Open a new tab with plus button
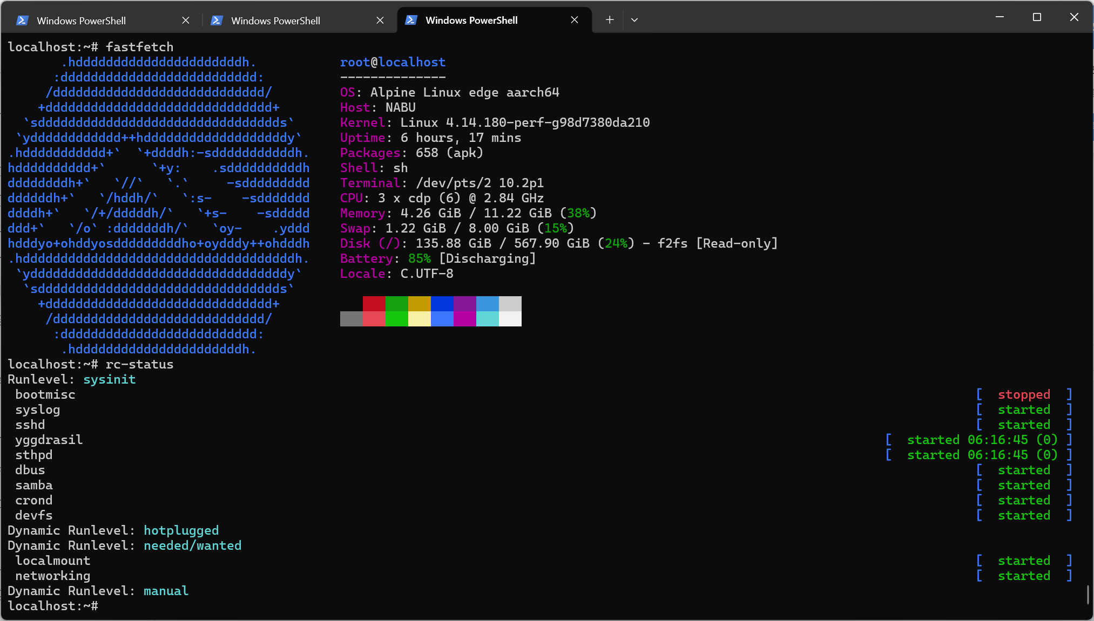1094x621 pixels. tap(610, 20)
